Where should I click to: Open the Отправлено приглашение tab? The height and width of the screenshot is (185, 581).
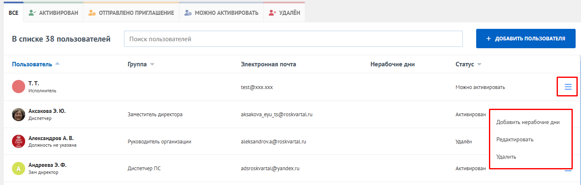click(x=131, y=13)
